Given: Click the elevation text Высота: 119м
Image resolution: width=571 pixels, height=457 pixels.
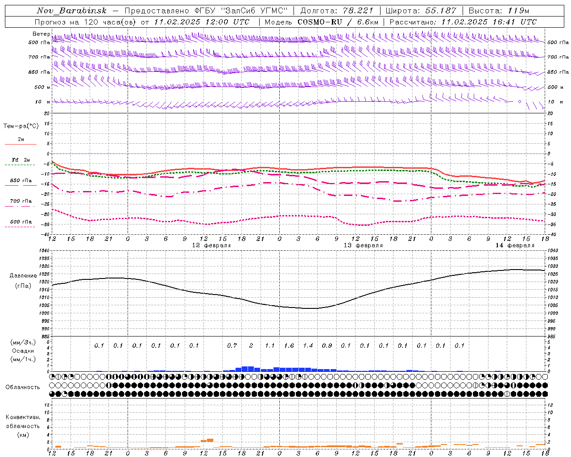Looking at the screenshot, I should coord(499,11).
